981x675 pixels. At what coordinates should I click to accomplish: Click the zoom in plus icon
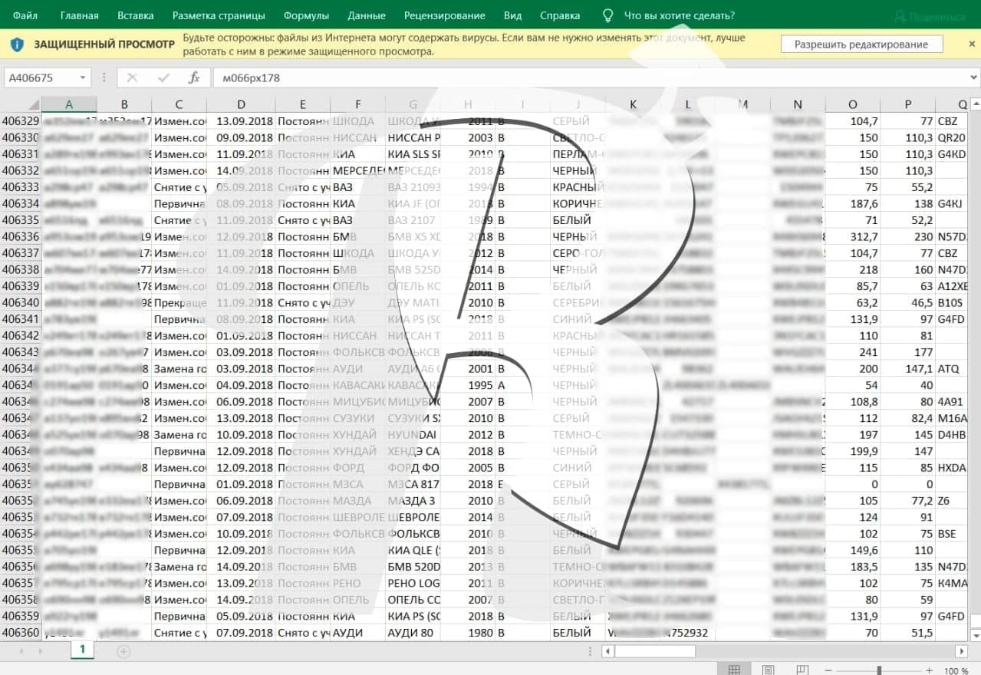[929, 670]
